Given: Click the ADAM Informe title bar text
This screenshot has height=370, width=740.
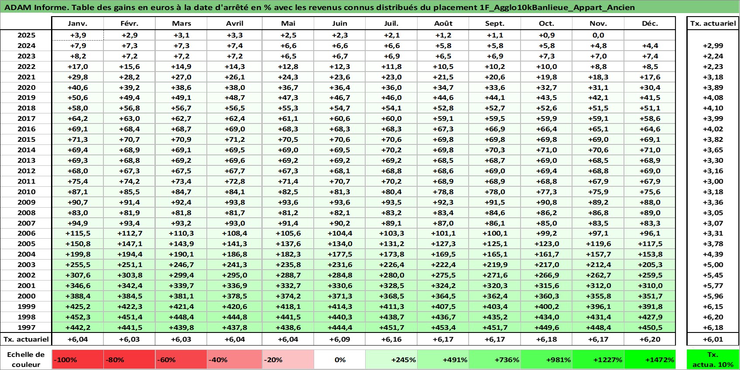Looking at the screenshot, I should point(319,7).
